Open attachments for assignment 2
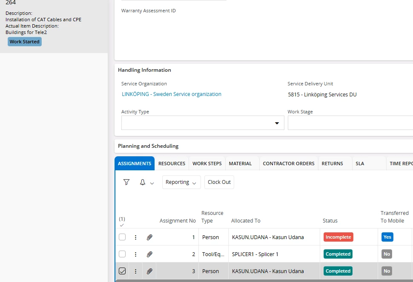This screenshot has width=413, height=282. click(x=149, y=254)
